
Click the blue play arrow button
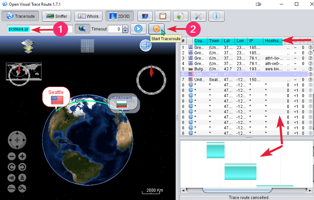coord(139,29)
